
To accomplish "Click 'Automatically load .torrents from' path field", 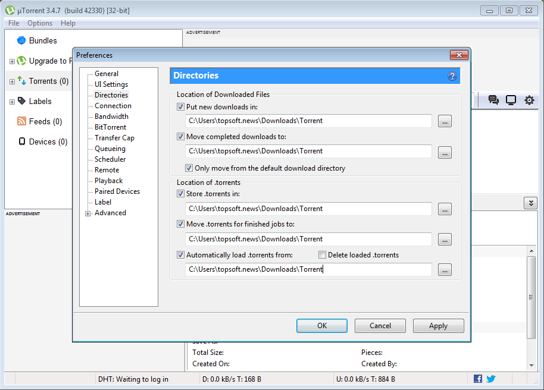I will [308, 269].
